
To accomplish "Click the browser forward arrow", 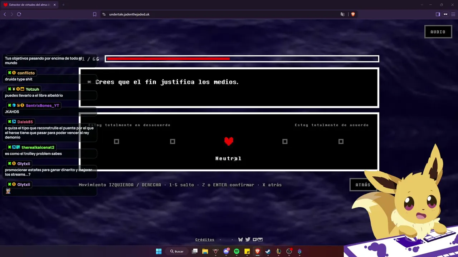I will (11, 14).
